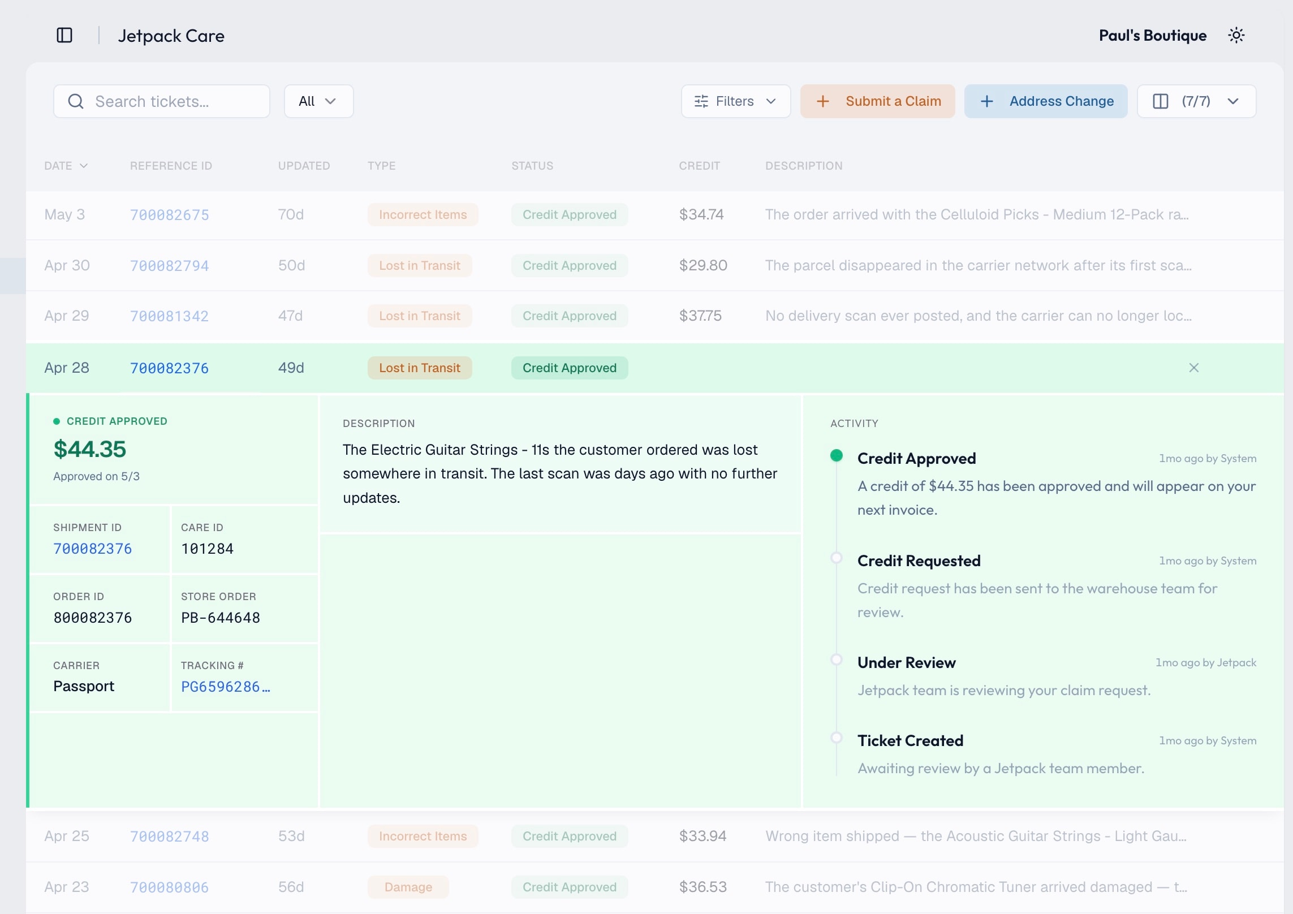Open the Filters dropdown
This screenshot has width=1293, height=914.
tap(735, 101)
